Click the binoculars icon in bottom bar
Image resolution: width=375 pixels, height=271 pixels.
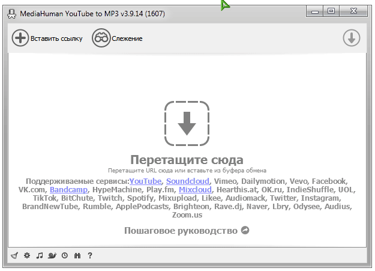coord(77,255)
